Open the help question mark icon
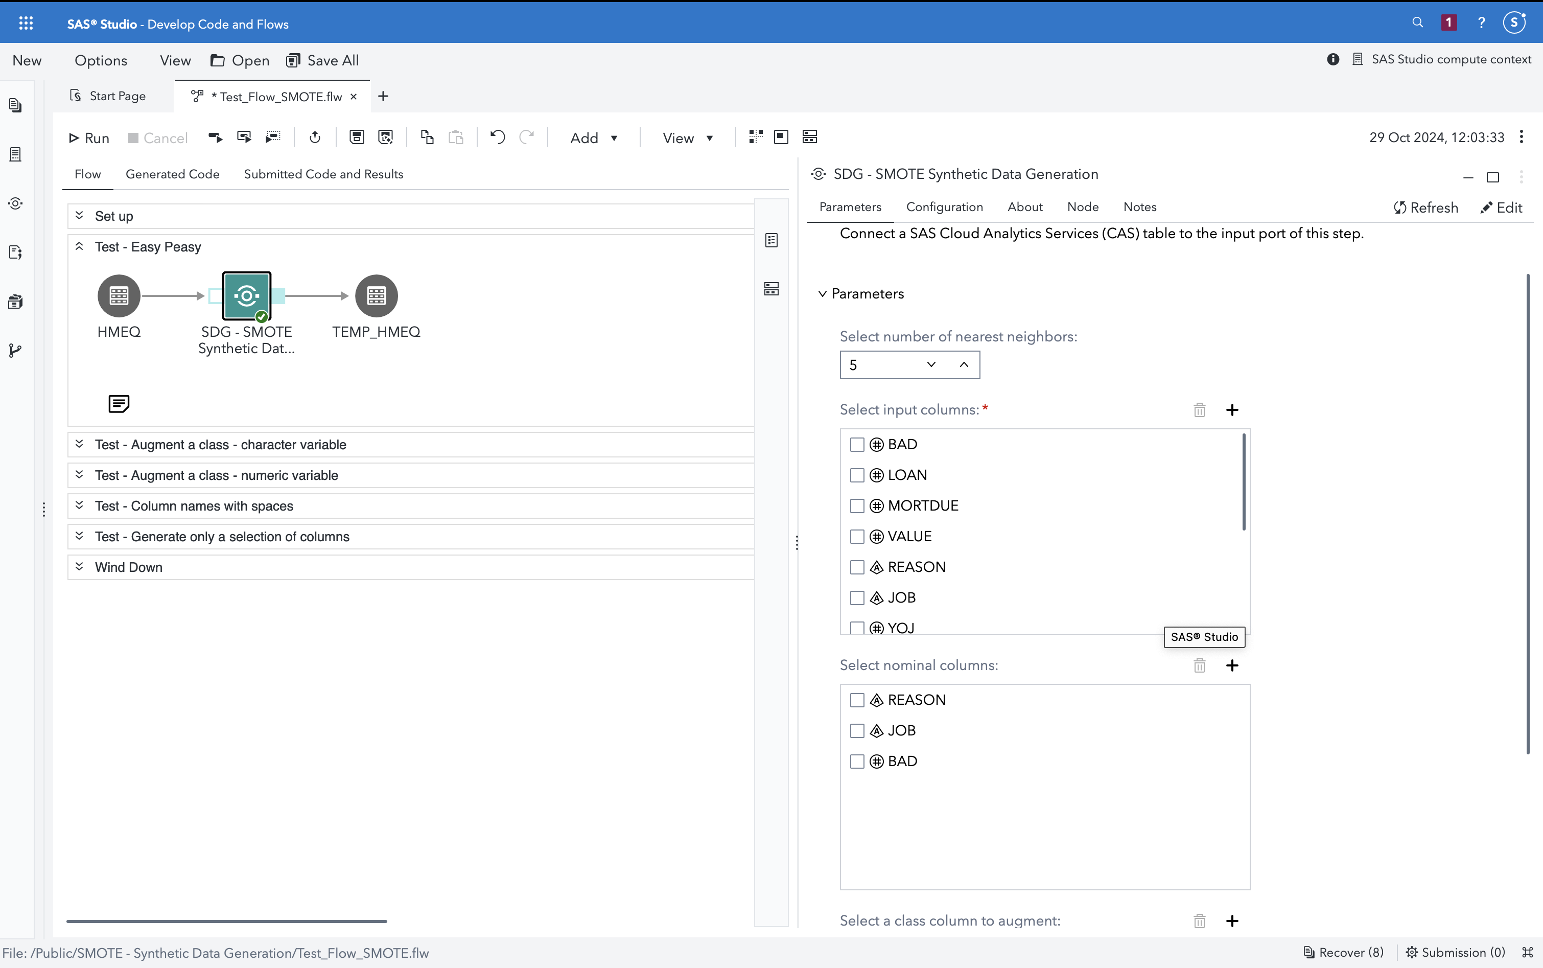1543x968 pixels. coord(1482,23)
